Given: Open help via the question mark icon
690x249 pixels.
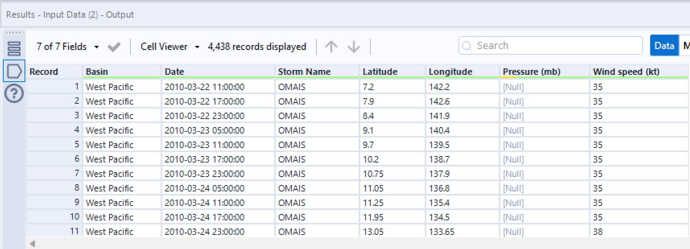Looking at the screenshot, I should tap(14, 94).
